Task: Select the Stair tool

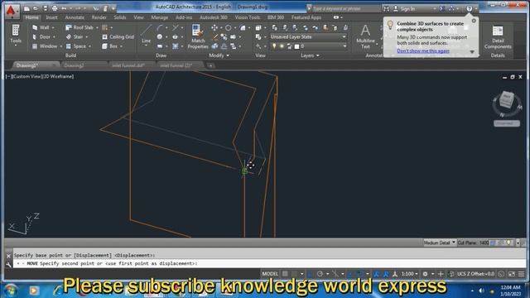Action: (x=75, y=36)
